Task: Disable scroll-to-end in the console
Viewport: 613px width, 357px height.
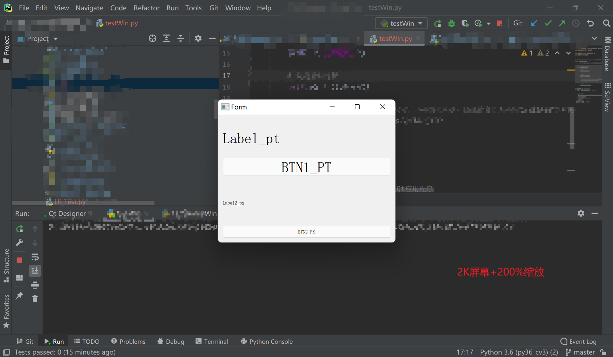Action: [35, 271]
